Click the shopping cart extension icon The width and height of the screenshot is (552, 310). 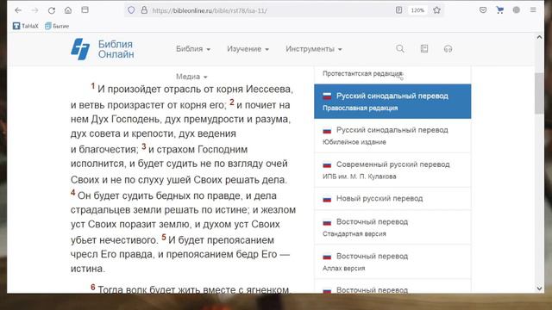coord(499,10)
